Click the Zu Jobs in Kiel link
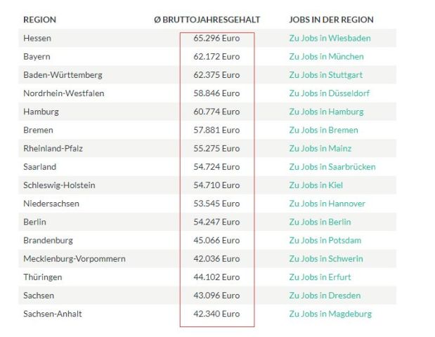The width and height of the screenshot is (435, 337). 316,185
